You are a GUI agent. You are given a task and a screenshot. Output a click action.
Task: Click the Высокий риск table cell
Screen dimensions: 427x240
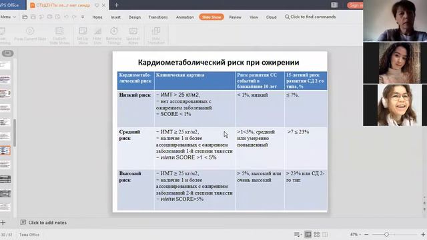[x=135, y=189]
